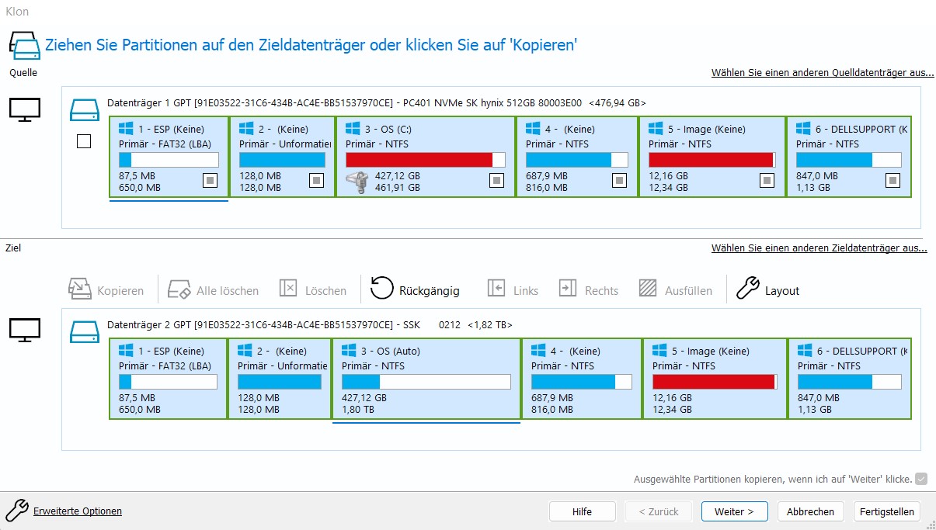Viewport: 936px width, 530px height.
Task: Click Windows logo of target partition 6 - DELLSUPPORT
Action: tap(806, 350)
